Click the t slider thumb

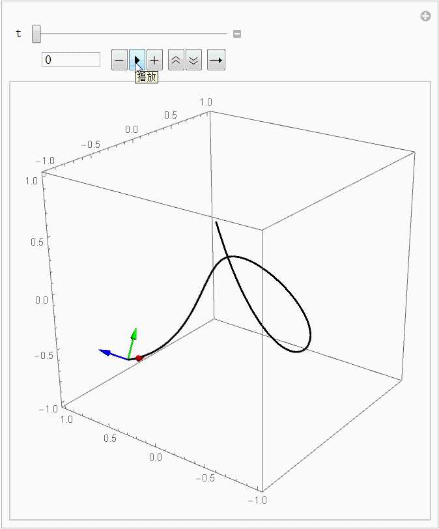click(36, 34)
